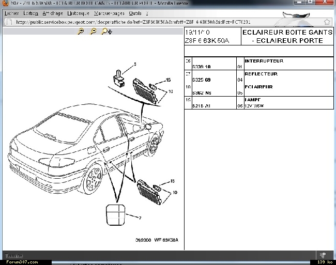The image size is (336, 265).
Task: Click the LAMPE row label
Action: (253, 100)
